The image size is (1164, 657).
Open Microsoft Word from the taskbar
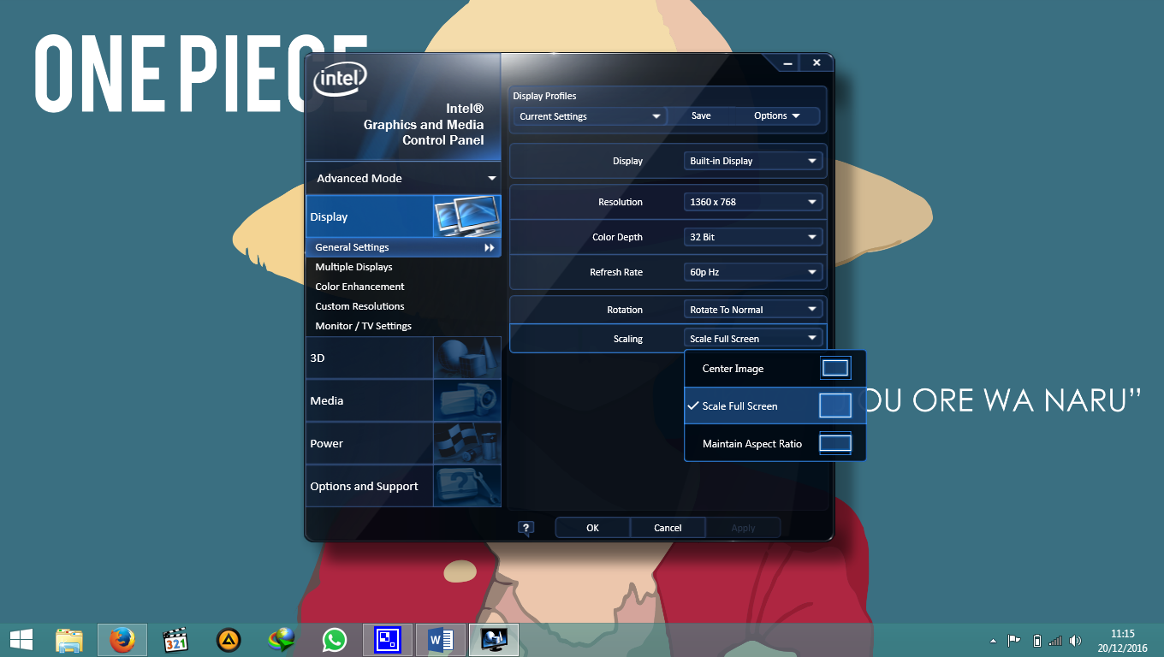(x=441, y=640)
